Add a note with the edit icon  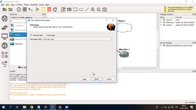(63, 9)
